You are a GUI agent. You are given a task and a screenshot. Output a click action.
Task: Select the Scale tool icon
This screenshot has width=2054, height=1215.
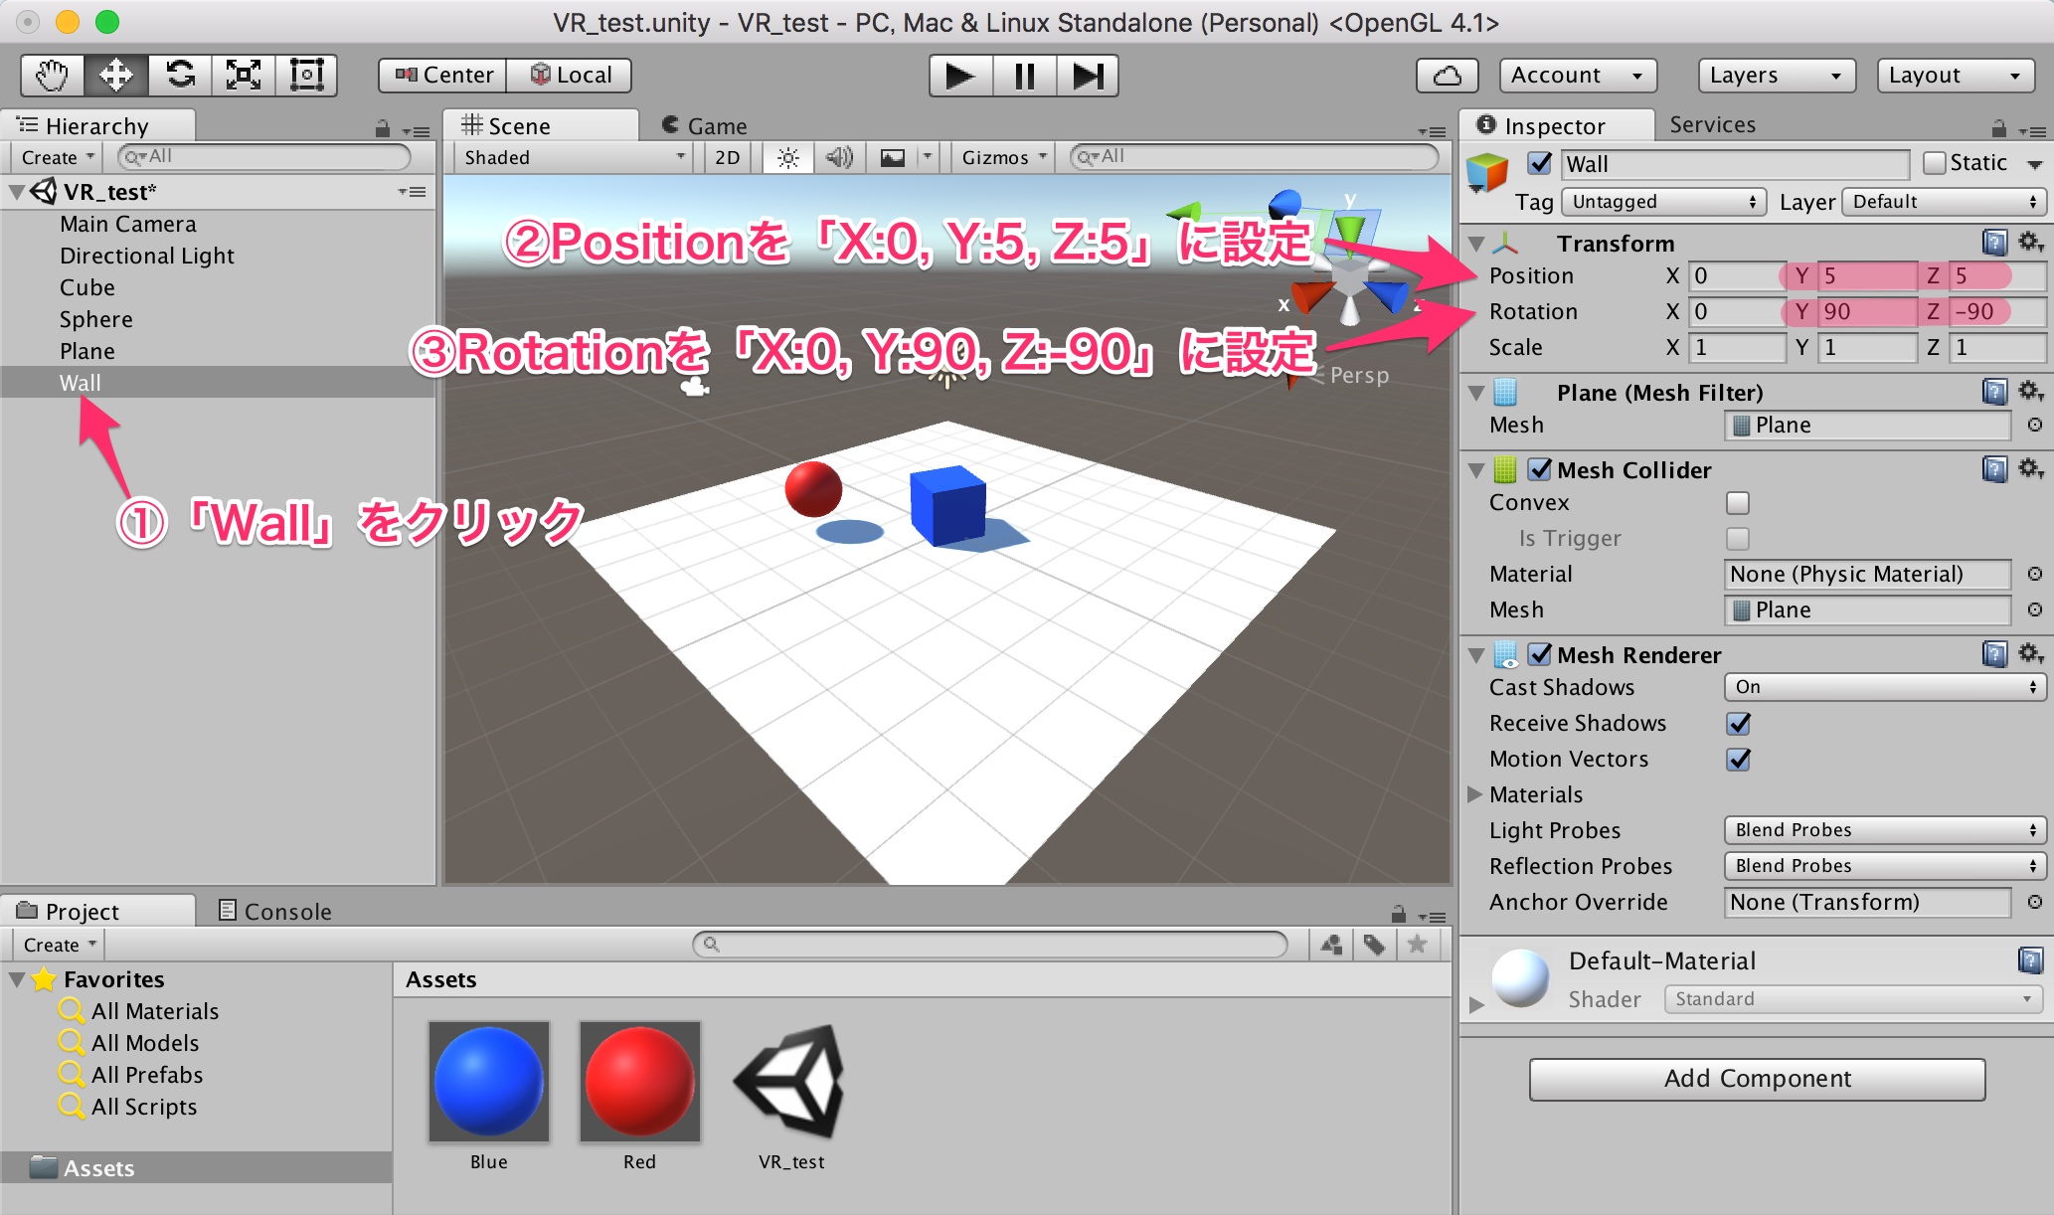point(244,76)
